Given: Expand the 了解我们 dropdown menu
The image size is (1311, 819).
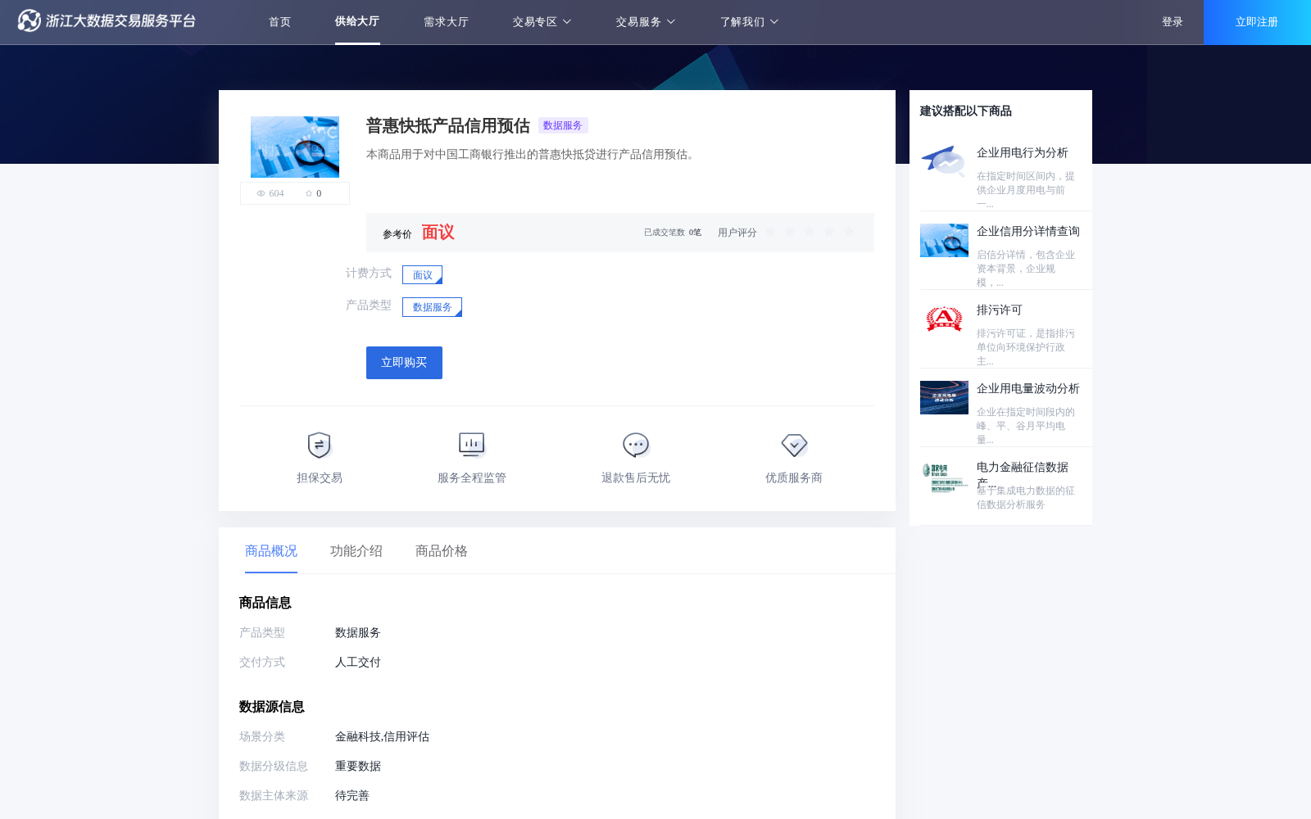Looking at the screenshot, I should tap(749, 22).
